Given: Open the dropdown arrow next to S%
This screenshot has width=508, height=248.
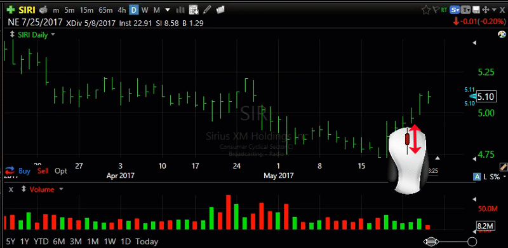Looking at the screenshot, I should (x=504, y=177).
